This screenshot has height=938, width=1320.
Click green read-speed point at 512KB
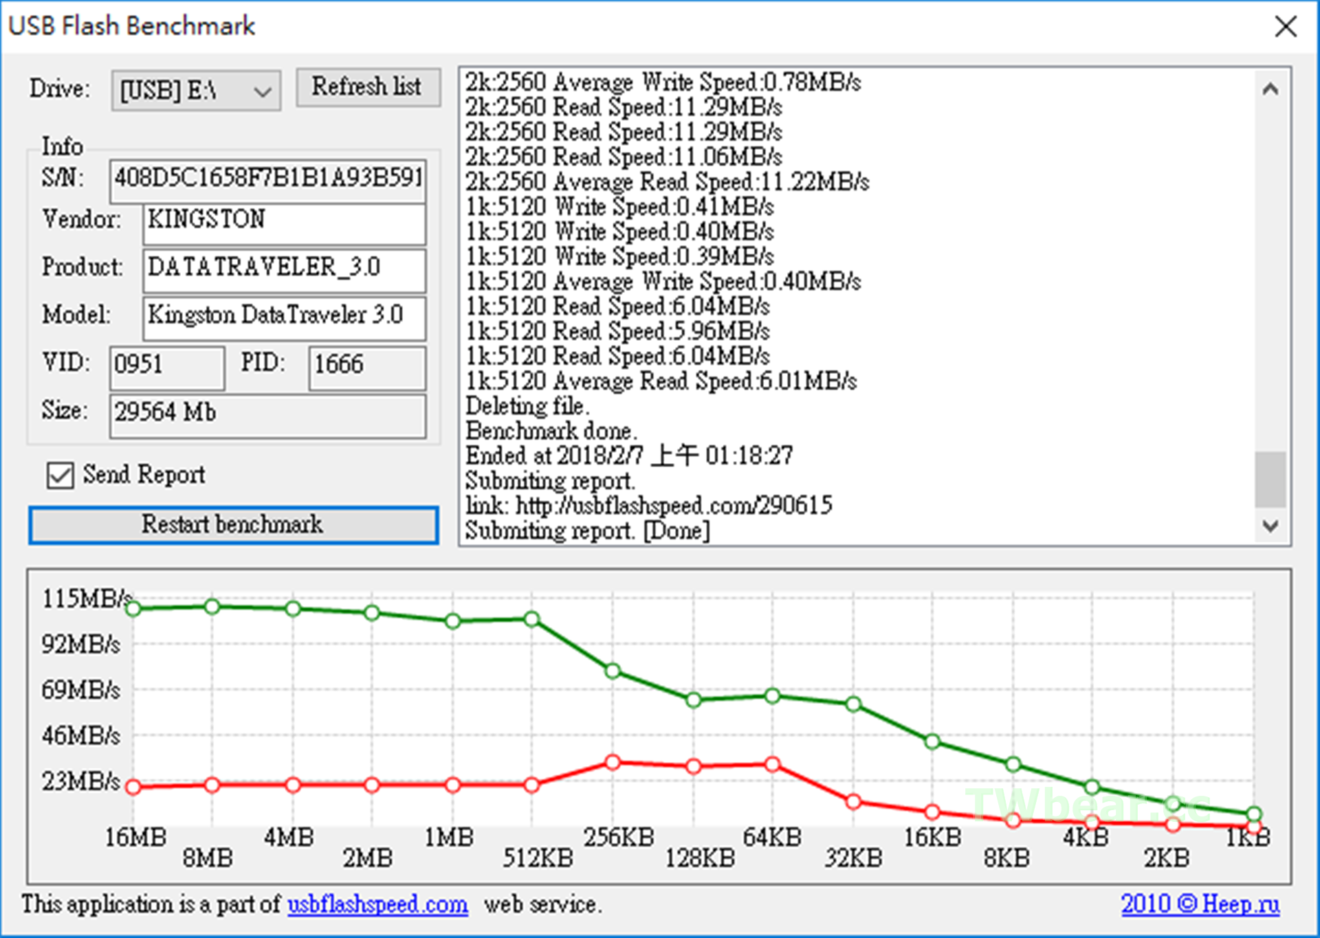[x=531, y=619]
